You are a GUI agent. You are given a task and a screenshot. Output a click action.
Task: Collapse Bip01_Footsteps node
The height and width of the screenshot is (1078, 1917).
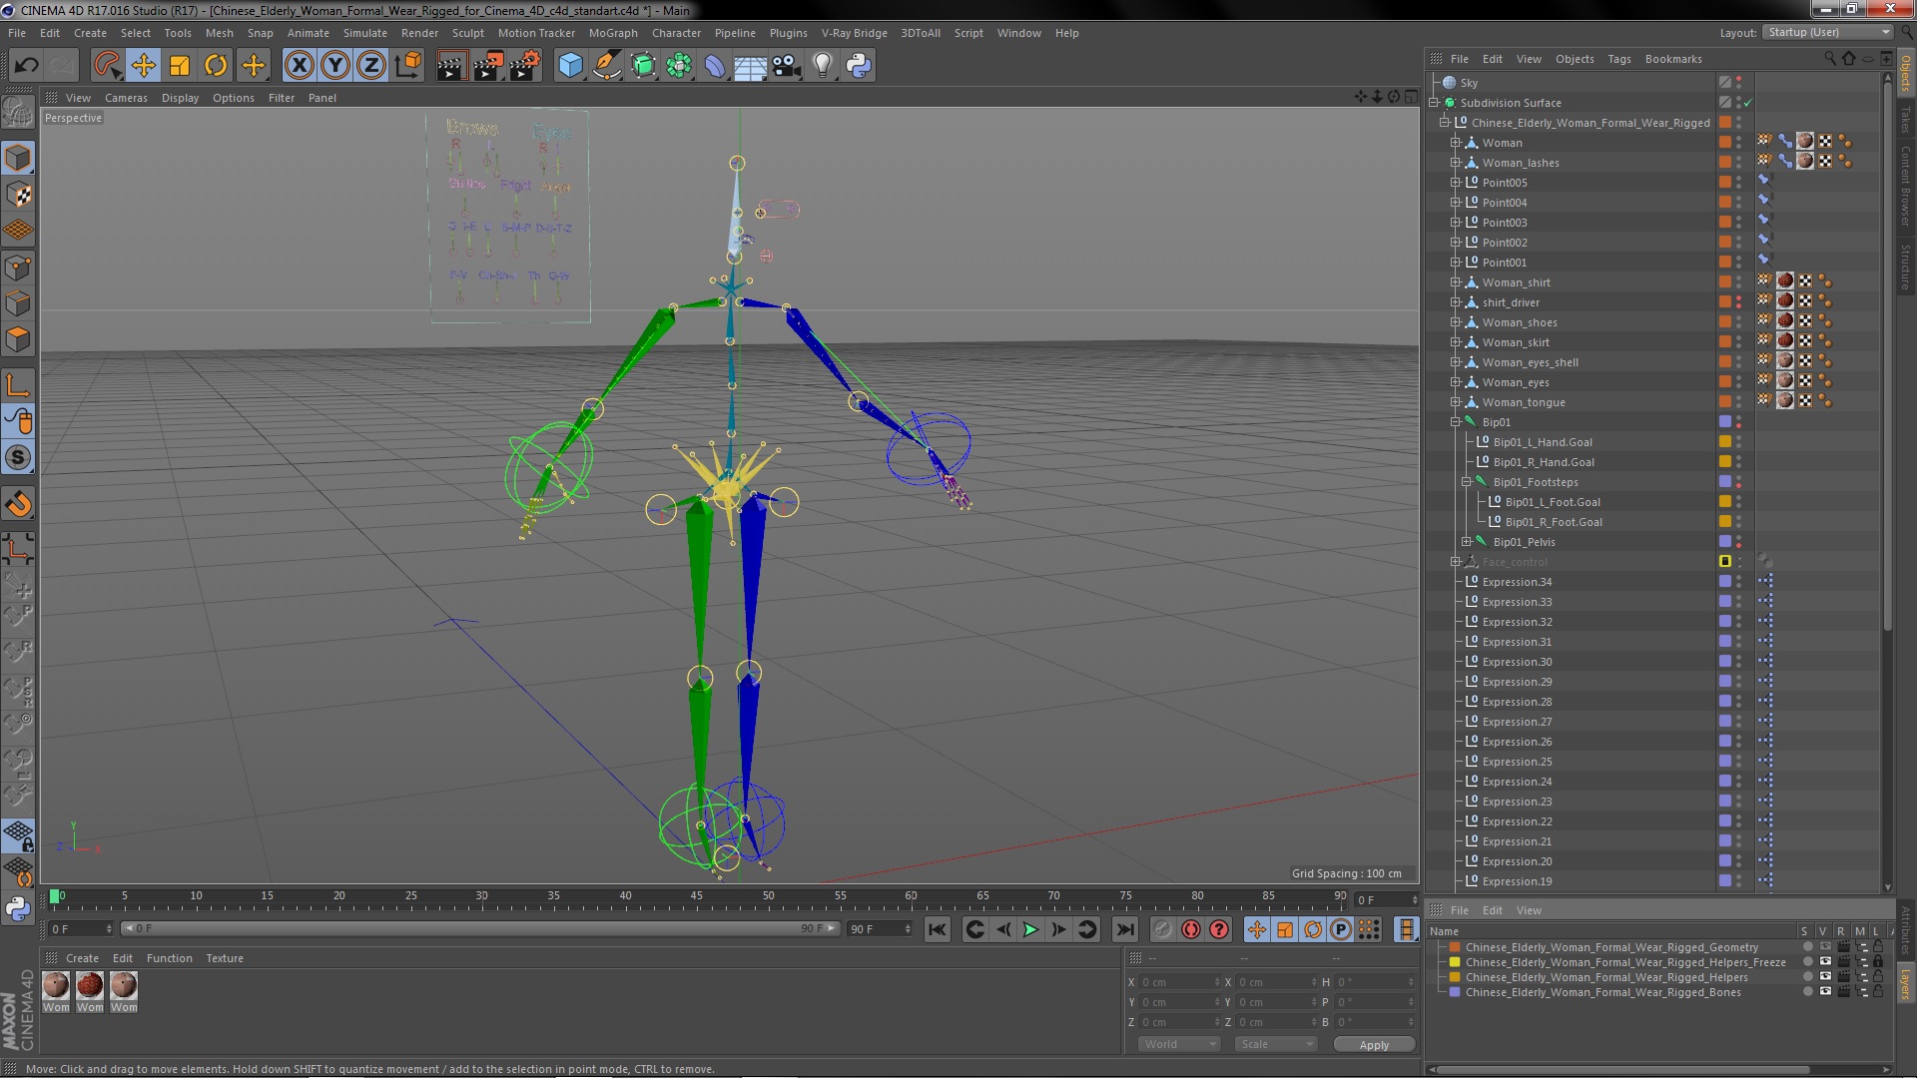point(1467,482)
